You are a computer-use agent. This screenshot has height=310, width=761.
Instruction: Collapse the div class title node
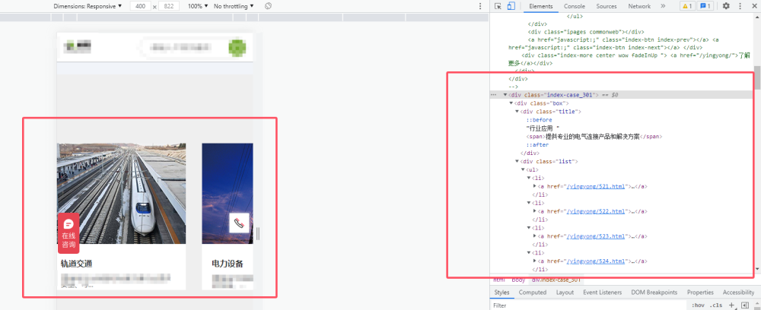[517, 112]
